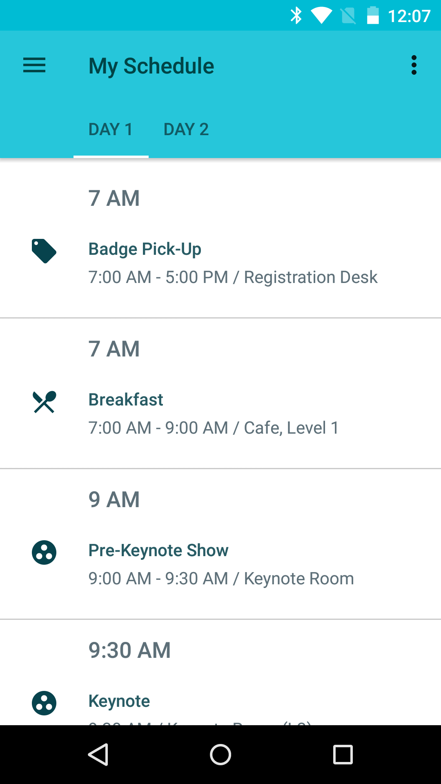Tap the Wi-Fi status bar icon
This screenshot has height=784, width=441.
pos(321,16)
